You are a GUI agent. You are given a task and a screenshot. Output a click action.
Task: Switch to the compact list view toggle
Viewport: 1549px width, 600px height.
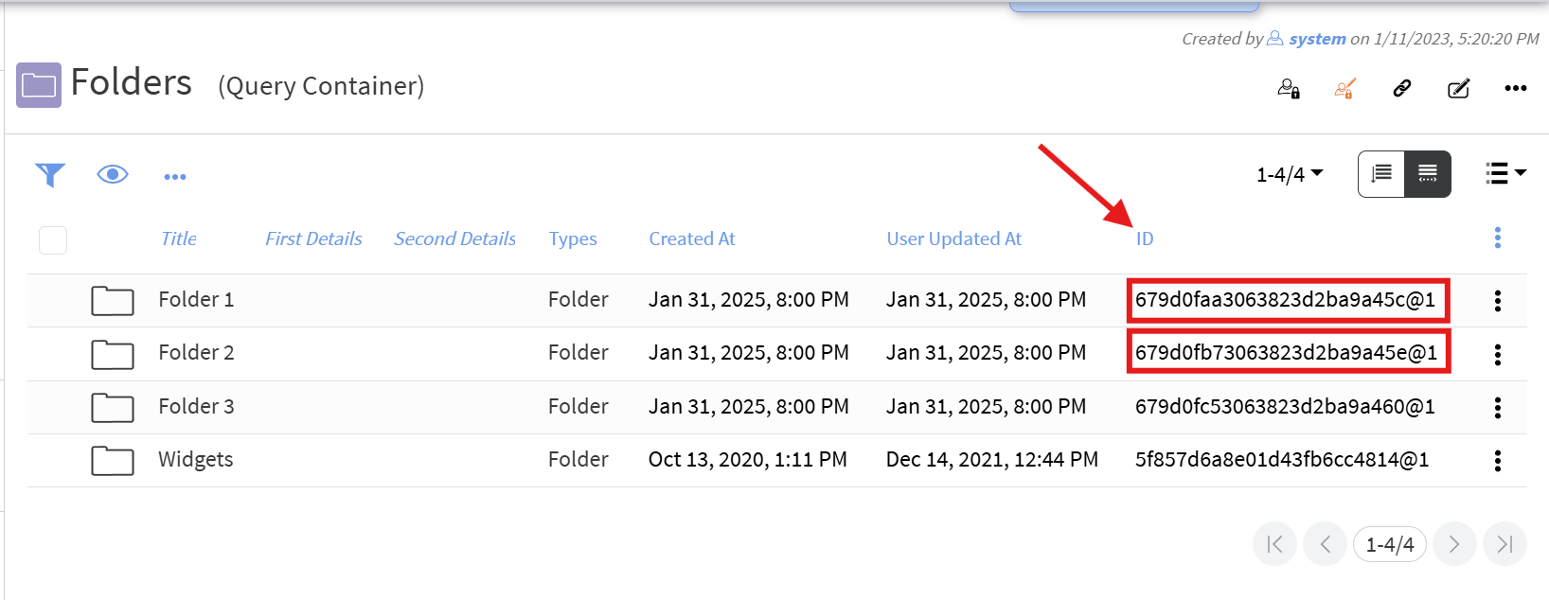(1427, 174)
